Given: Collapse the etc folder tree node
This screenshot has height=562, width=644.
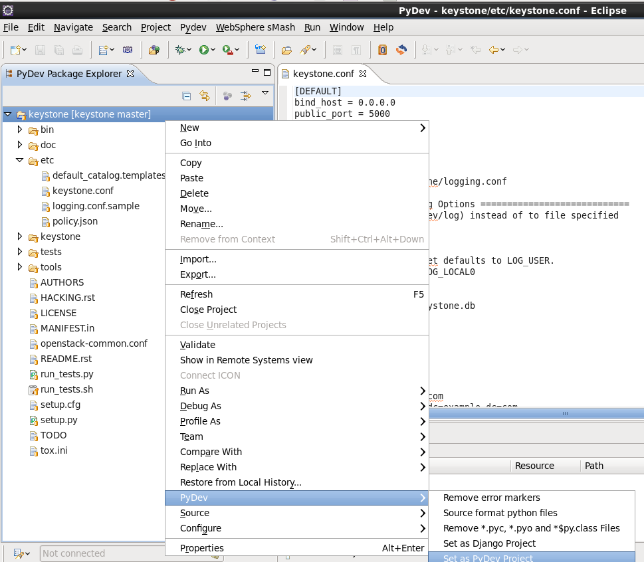Looking at the screenshot, I should click(x=20, y=160).
